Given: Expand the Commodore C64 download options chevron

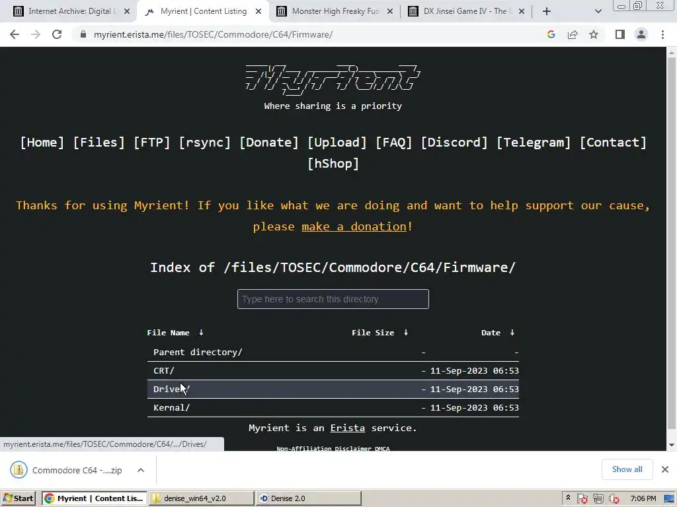Looking at the screenshot, I should [141, 470].
